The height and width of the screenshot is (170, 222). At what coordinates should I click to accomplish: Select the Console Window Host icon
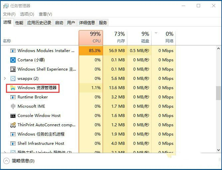[x=13, y=116]
